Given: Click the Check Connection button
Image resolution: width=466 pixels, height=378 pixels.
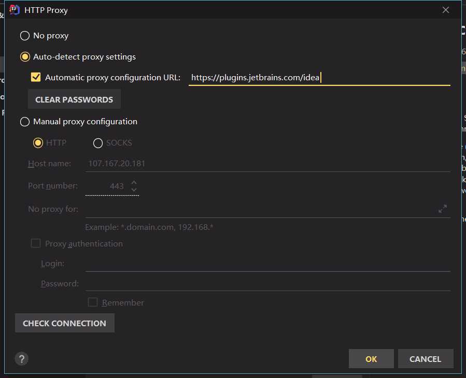Looking at the screenshot, I should click(65, 323).
